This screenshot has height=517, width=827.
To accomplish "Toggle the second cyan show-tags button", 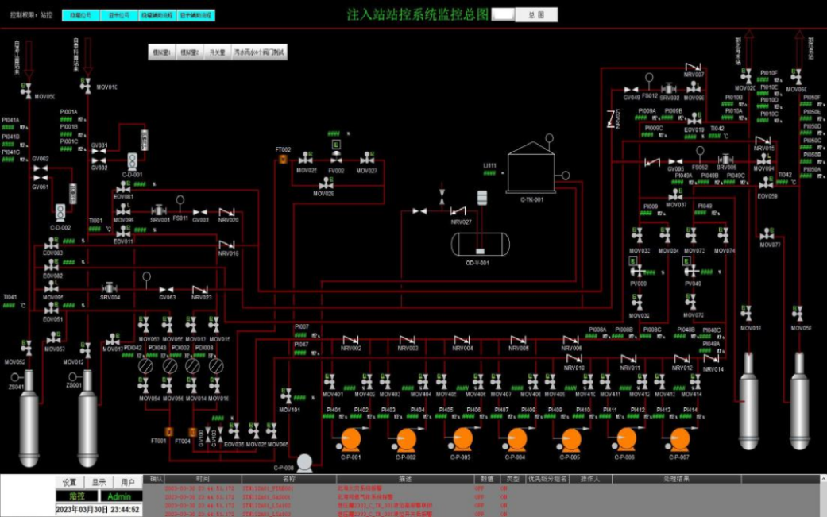I will pos(118,15).
